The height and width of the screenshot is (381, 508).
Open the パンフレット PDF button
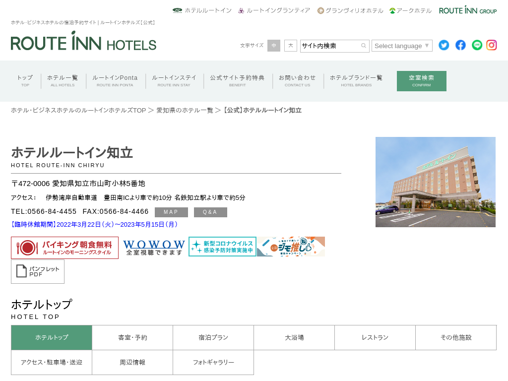coord(38,271)
